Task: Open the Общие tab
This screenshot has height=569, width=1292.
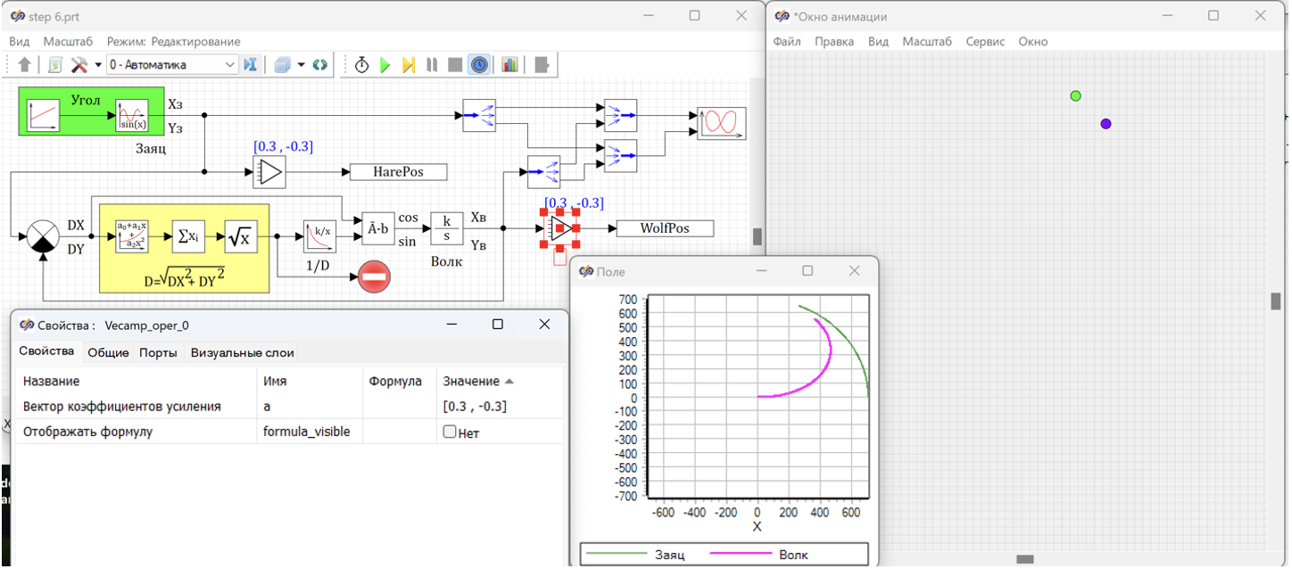Action: pyautogui.click(x=108, y=353)
